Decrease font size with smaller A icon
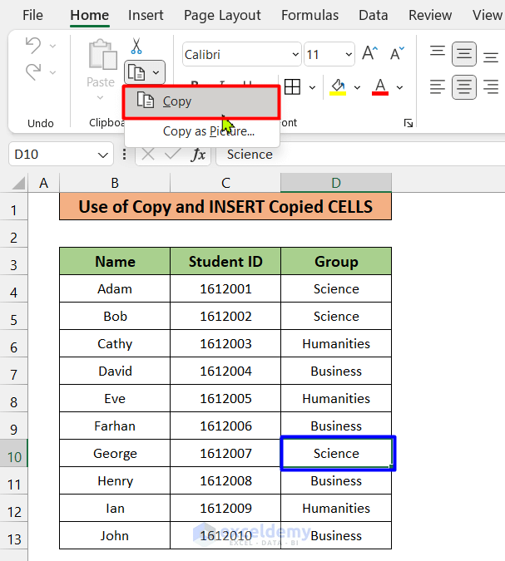 (397, 55)
